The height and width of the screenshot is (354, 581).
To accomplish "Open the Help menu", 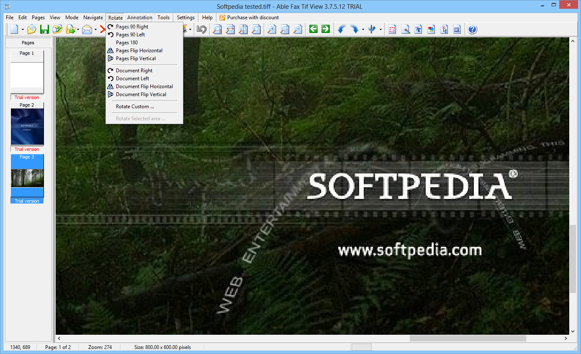I will (207, 18).
